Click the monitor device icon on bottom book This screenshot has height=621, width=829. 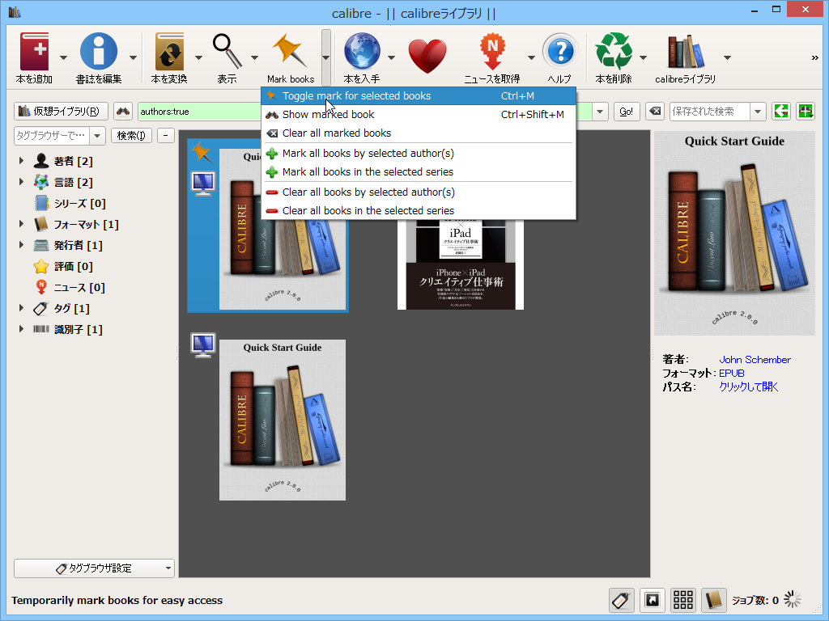click(203, 346)
